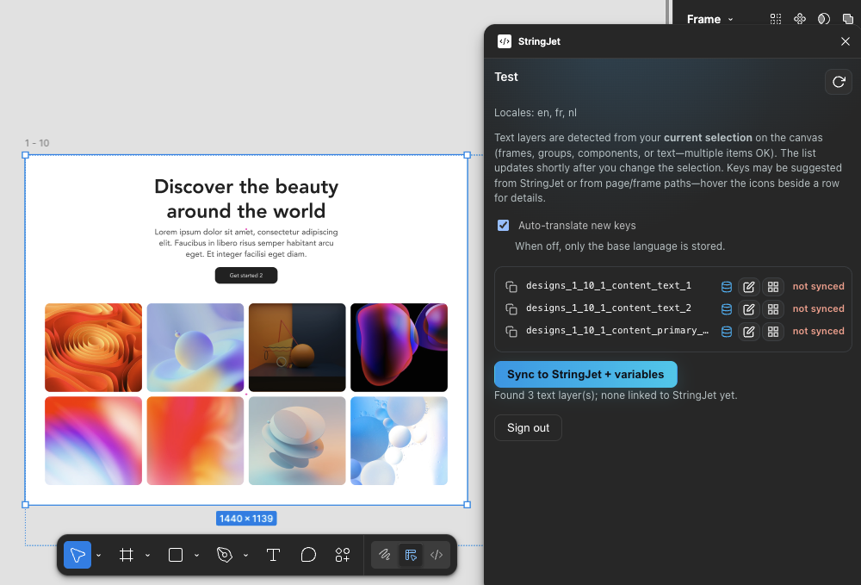861x585 pixels.
Task: Toggle the annotate scribble mode icon
Action: [385, 555]
